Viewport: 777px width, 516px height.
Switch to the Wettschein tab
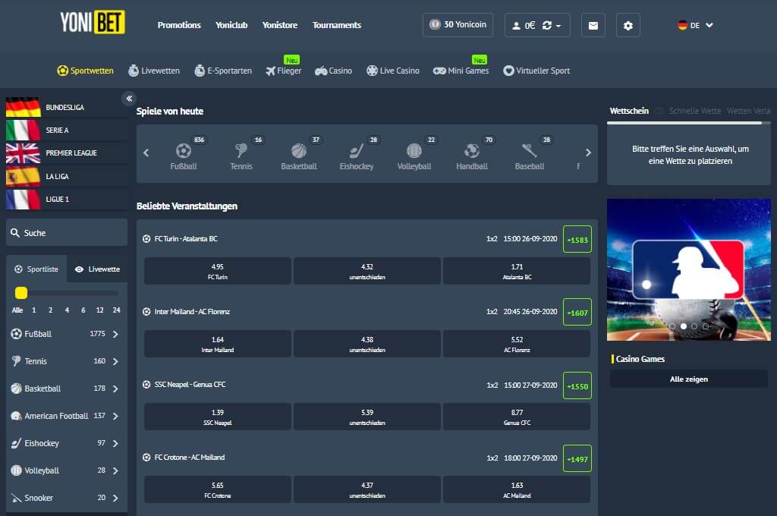click(x=629, y=111)
